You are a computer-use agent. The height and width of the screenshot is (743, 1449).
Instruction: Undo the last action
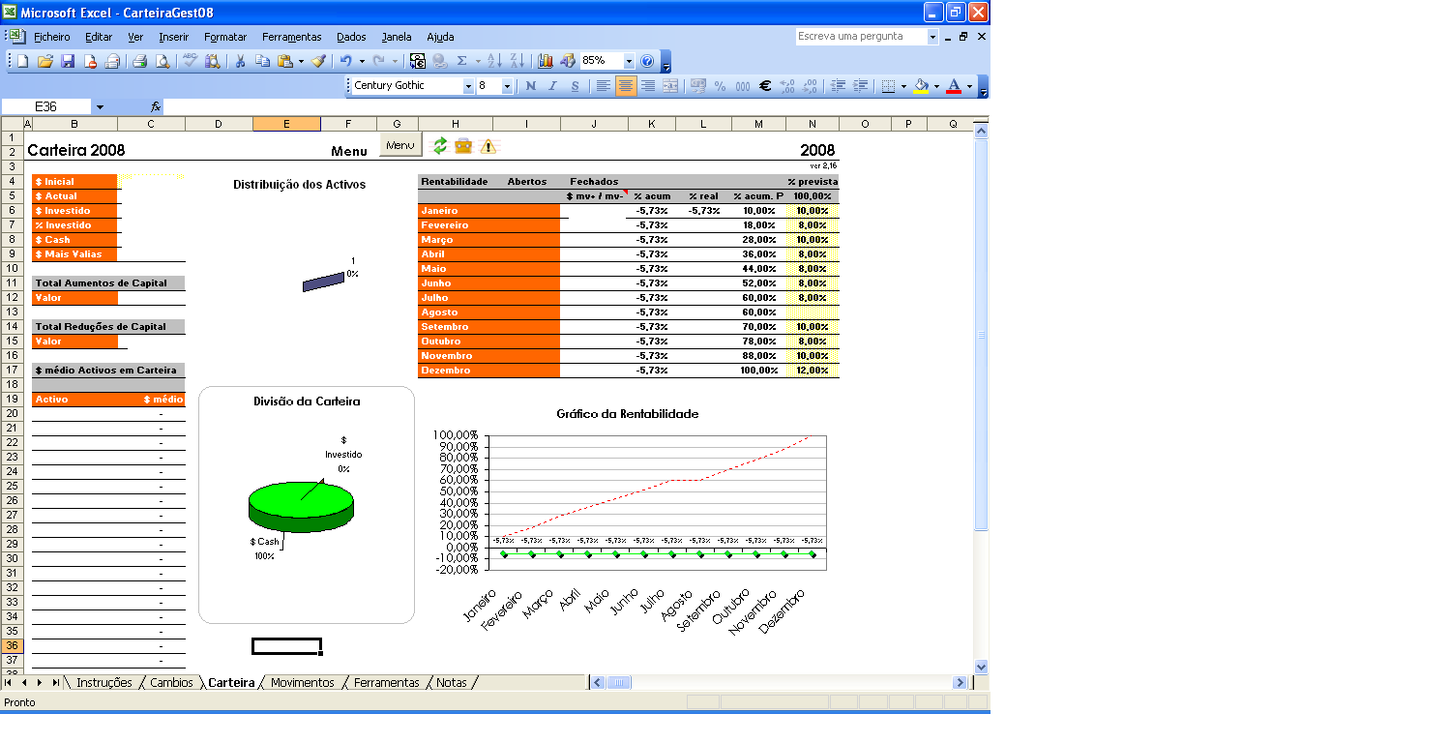[x=345, y=61]
